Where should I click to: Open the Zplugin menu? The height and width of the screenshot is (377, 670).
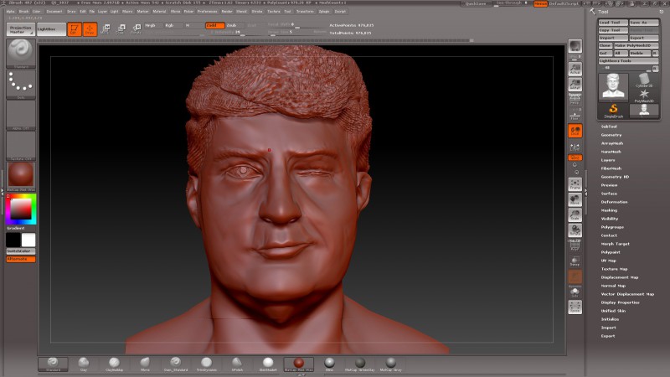coord(324,12)
